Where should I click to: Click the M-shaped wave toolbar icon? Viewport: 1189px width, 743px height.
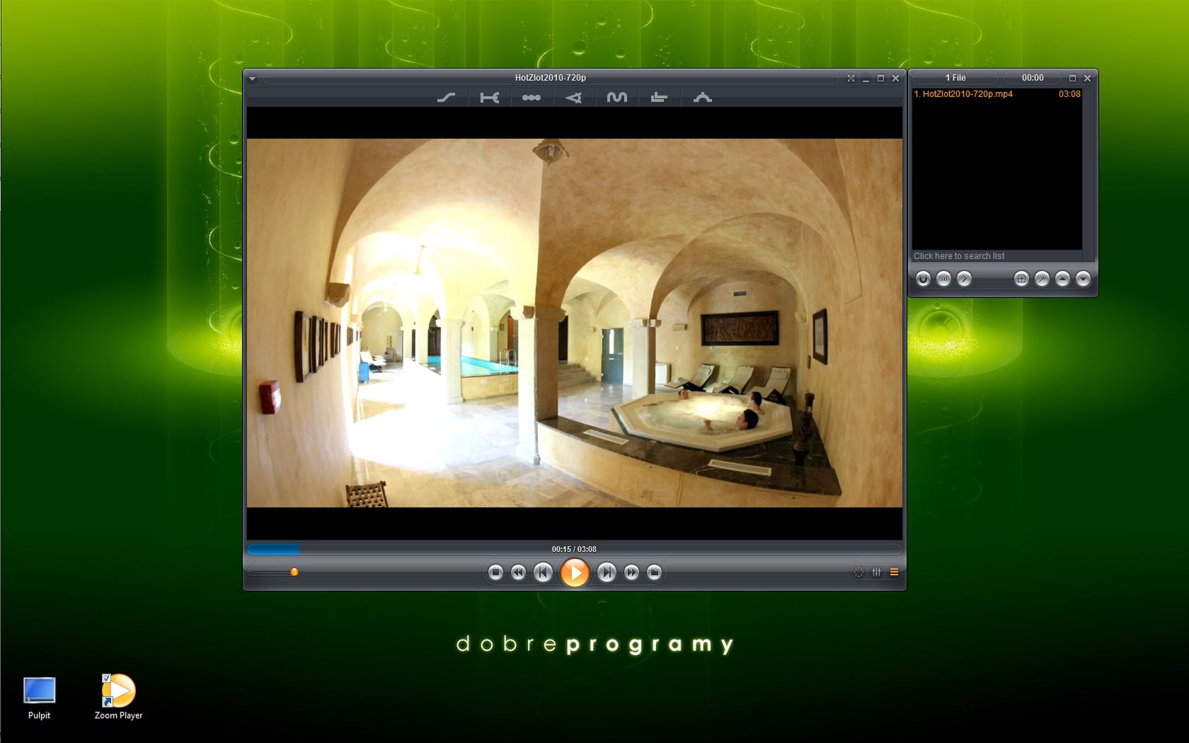coord(616,98)
